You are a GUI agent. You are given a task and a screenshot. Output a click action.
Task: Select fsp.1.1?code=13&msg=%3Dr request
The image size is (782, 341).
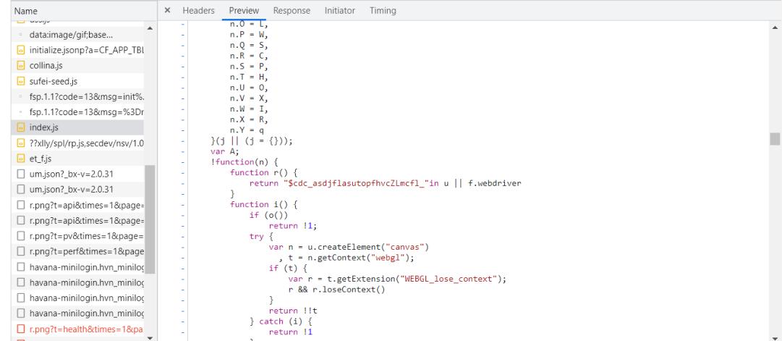click(78, 111)
